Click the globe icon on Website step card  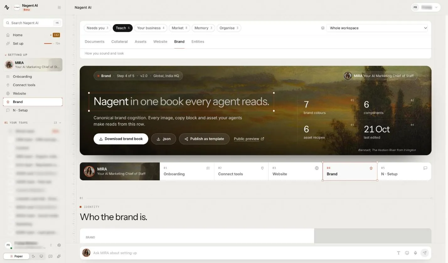coord(317,168)
